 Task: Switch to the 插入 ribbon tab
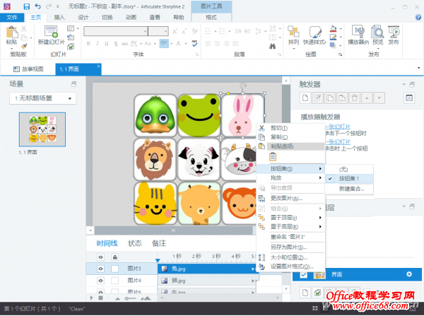coord(59,18)
